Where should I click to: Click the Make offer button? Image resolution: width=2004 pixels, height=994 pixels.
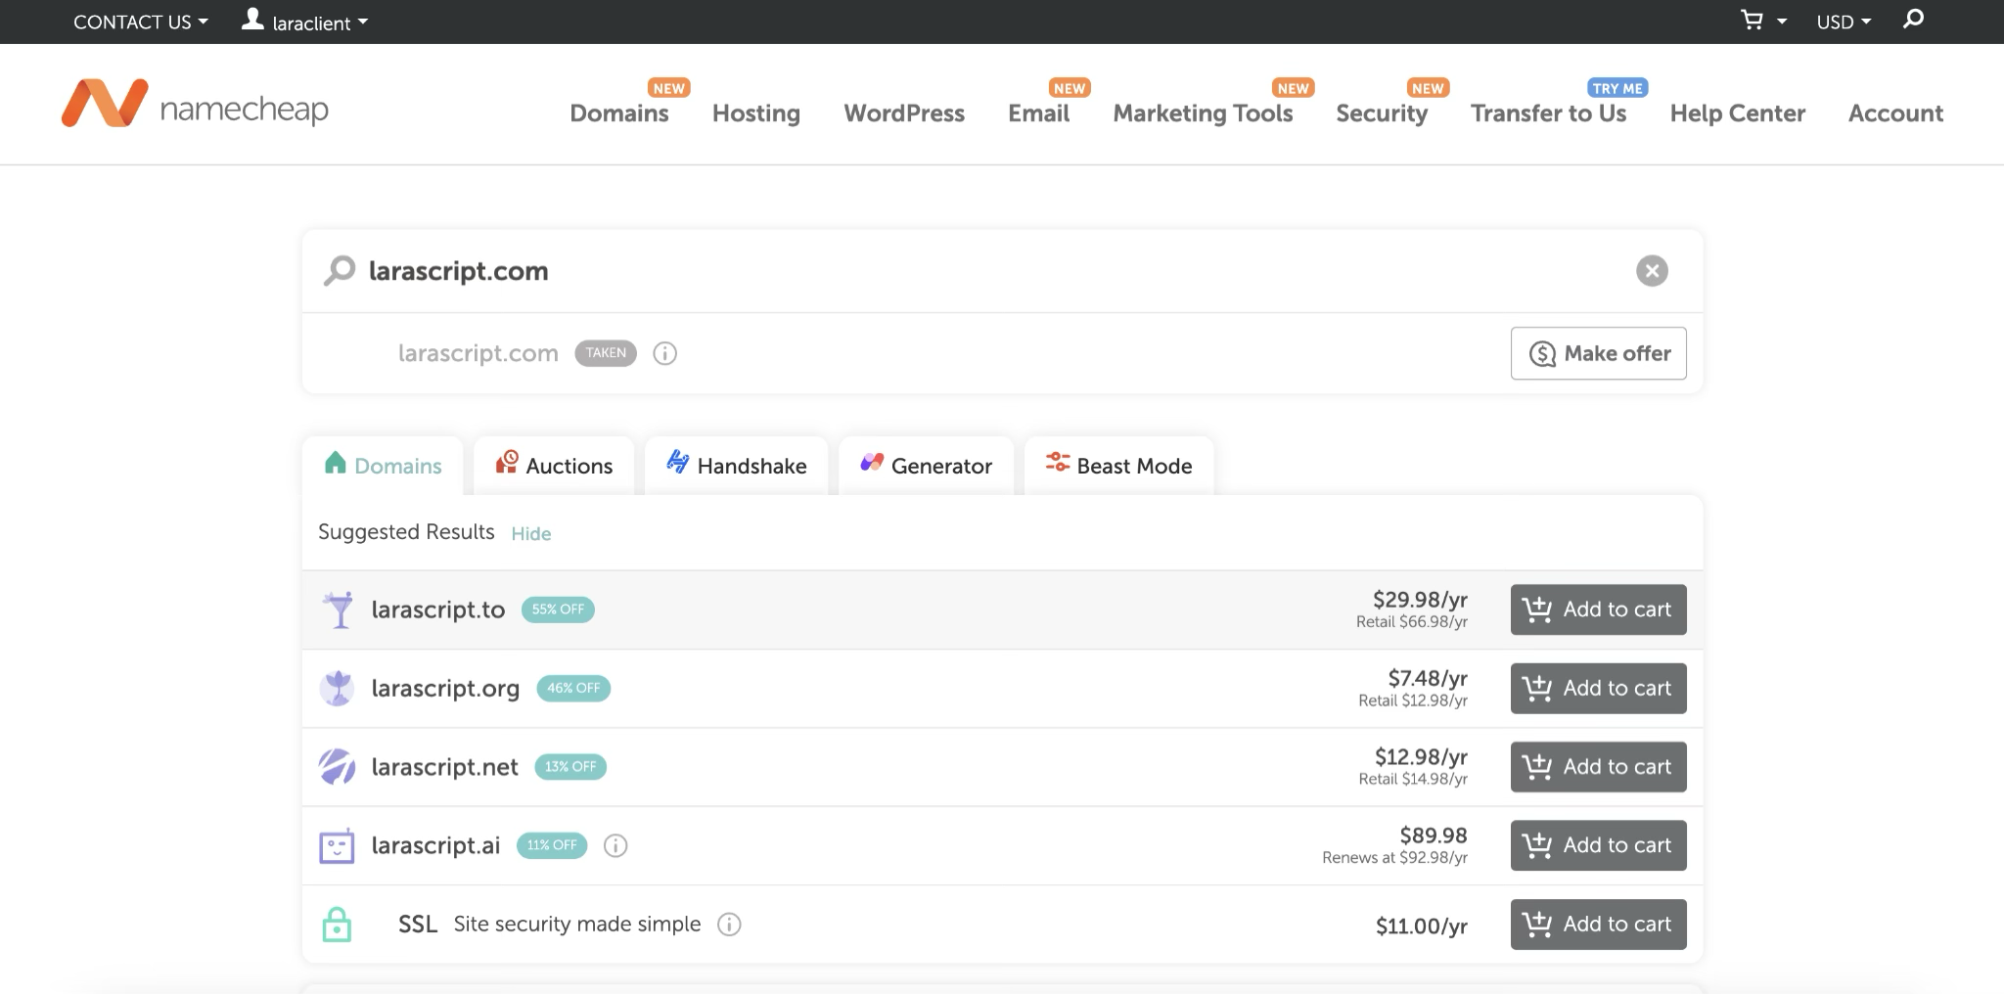coord(1598,353)
